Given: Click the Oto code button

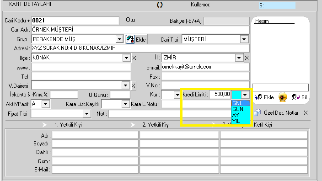Looking at the screenshot, I should tap(130, 20).
